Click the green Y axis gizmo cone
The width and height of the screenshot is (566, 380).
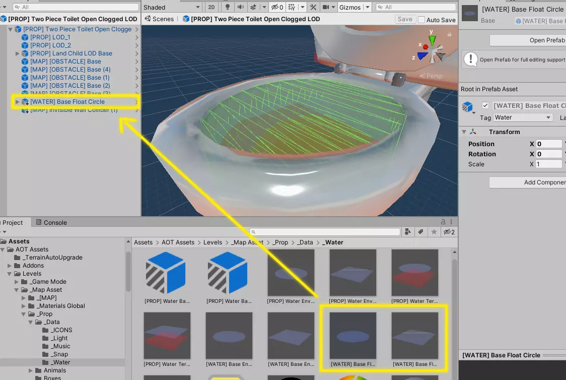click(432, 40)
